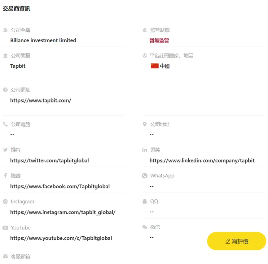Viewport: 268px width, 264px height.
Task: Open the https://www.tapbit.com/ website link
Action: tap(41, 100)
